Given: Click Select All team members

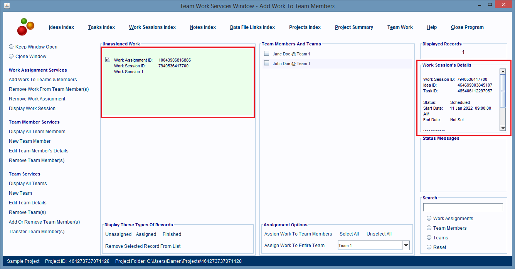Looking at the screenshot, I should click(349, 234).
